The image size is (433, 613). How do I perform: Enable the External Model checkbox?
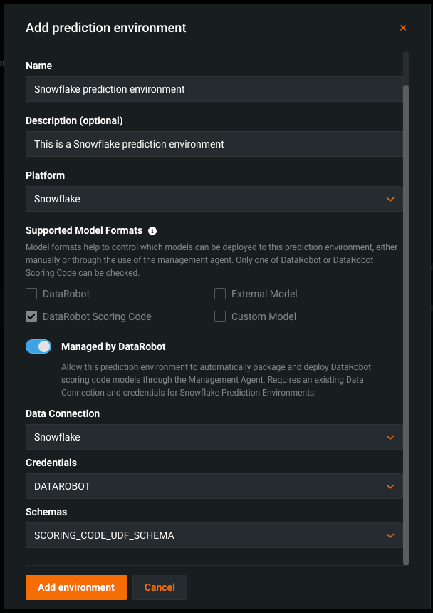coord(220,294)
